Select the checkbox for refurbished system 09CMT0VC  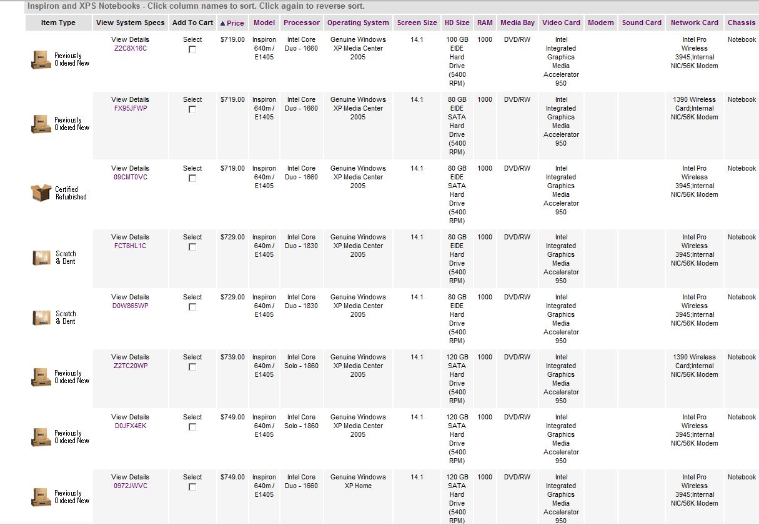tap(192, 178)
